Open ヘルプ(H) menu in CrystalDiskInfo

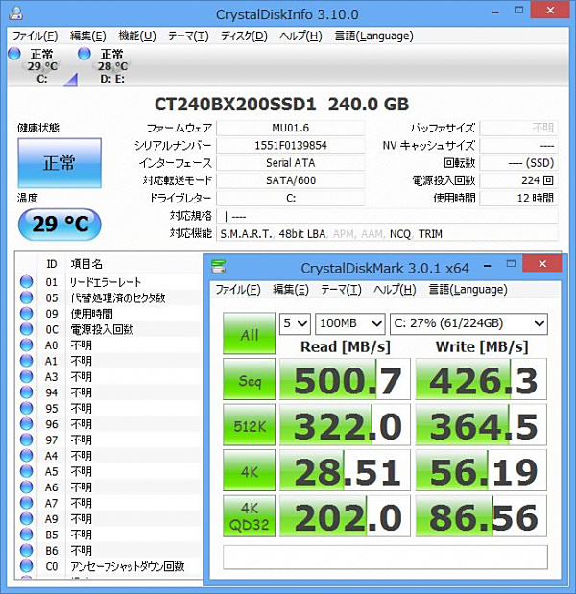300,36
